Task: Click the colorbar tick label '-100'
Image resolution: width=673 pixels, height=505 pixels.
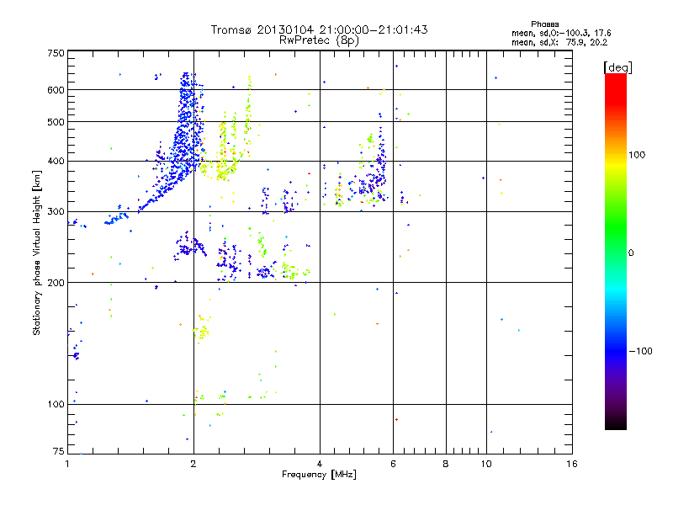Action: click(640, 351)
